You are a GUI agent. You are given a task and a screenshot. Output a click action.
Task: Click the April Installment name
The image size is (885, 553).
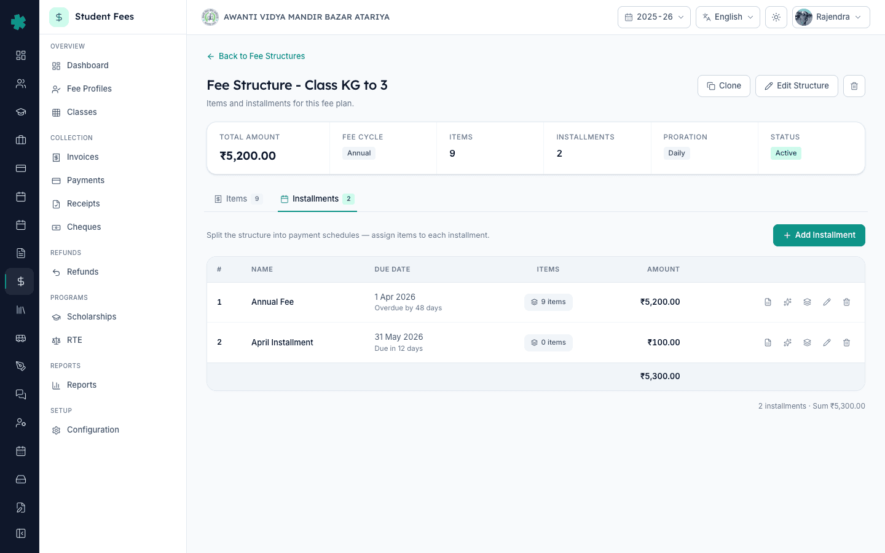(x=282, y=343)
